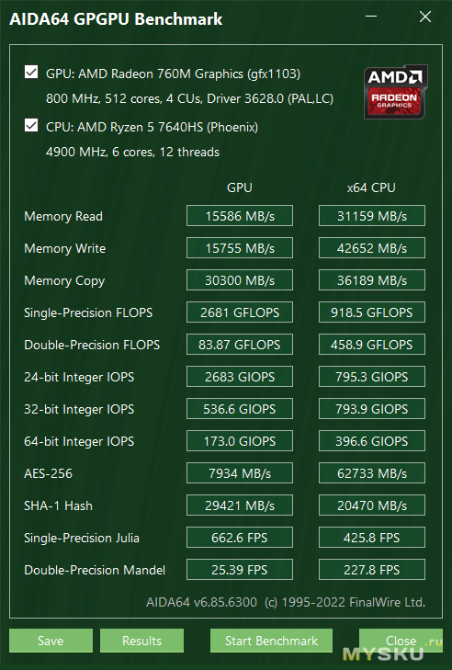This screenshot has height=670, width=452.
Task: Select the GPU SHA-1 Hash value field
Action: [x=240, y=505]
